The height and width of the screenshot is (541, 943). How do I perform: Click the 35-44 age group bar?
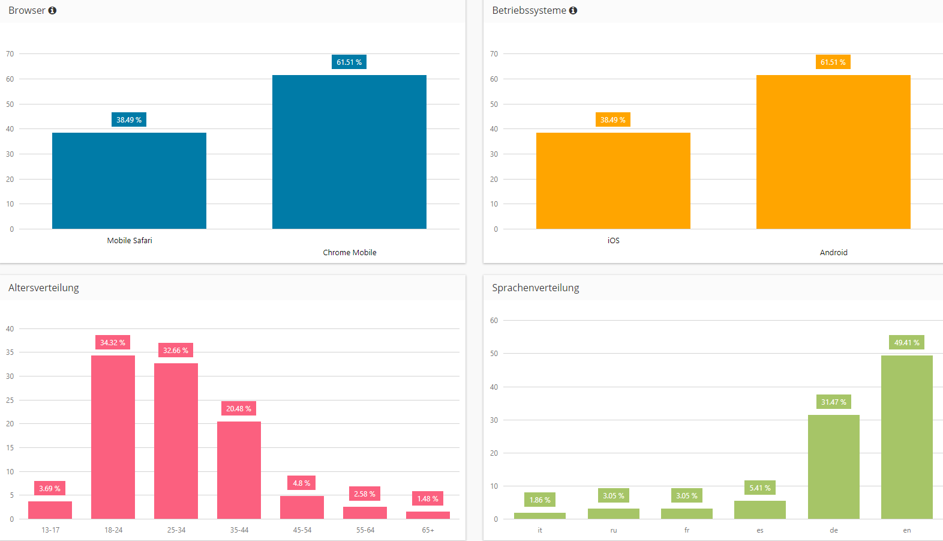[x=239, y=470]
